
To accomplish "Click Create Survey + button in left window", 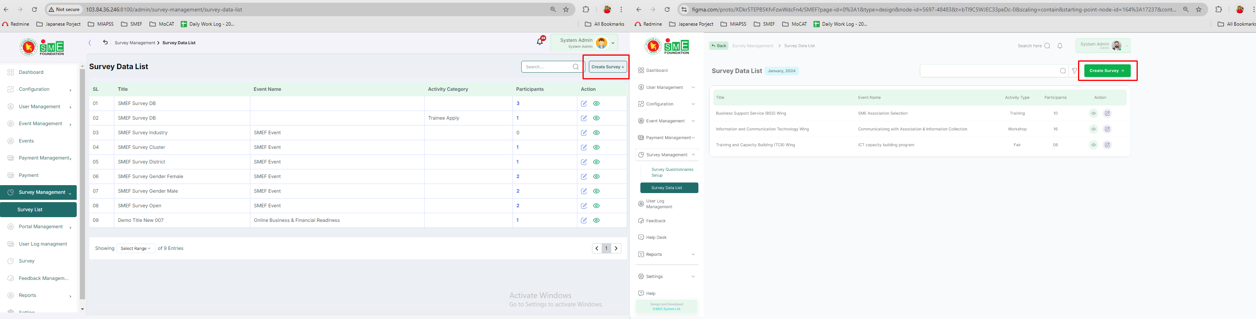I will [x=607, y=67].
